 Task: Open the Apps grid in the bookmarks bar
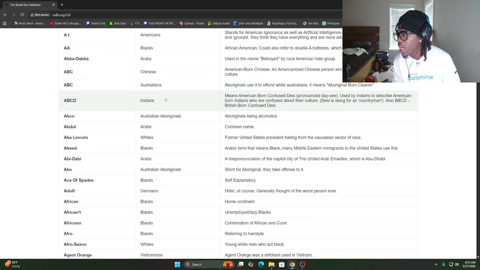4,23
